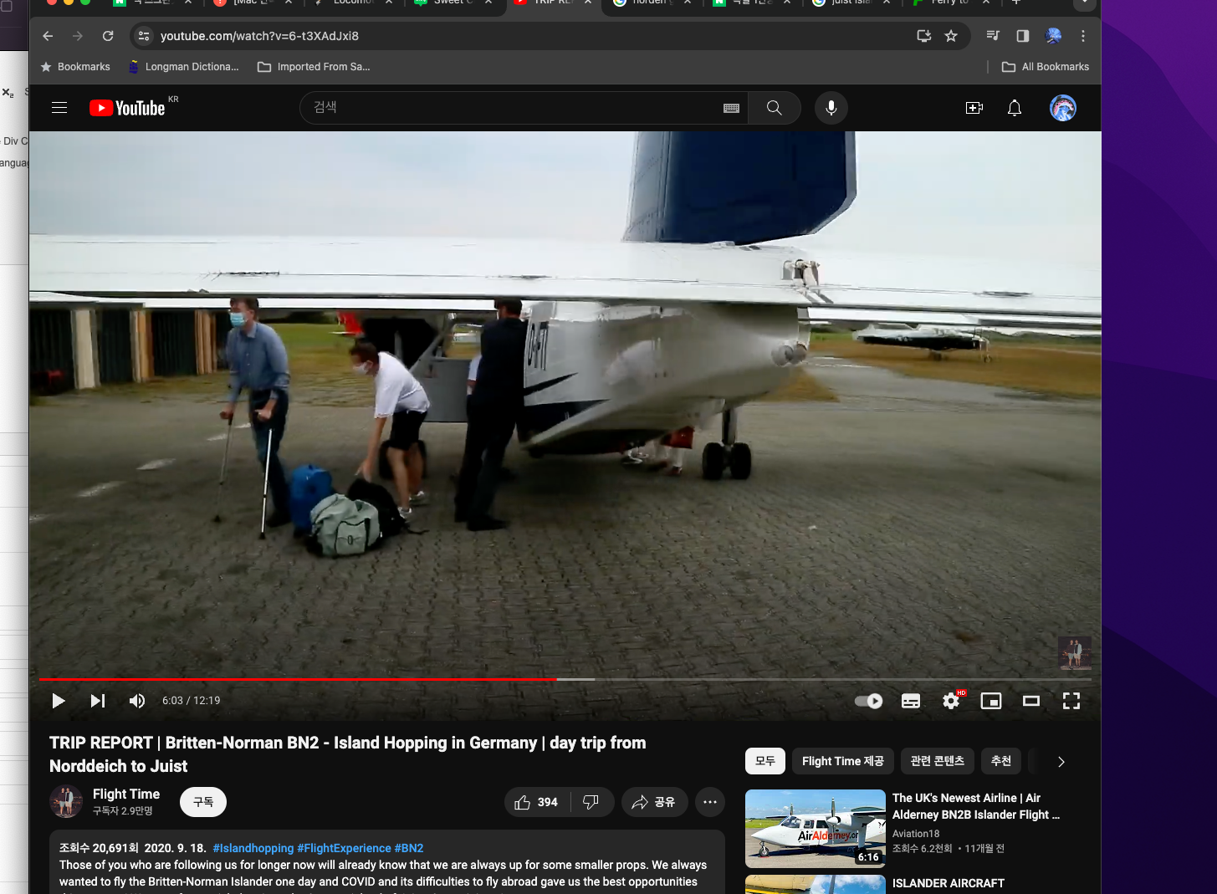Open ISLANDER AIRCRAFT video title
The width and height of the screenshot is (1217, 894).
pyautogui.click(x=949, y=883)
